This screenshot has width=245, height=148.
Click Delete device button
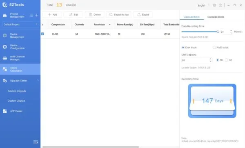(x=95, y=15)
